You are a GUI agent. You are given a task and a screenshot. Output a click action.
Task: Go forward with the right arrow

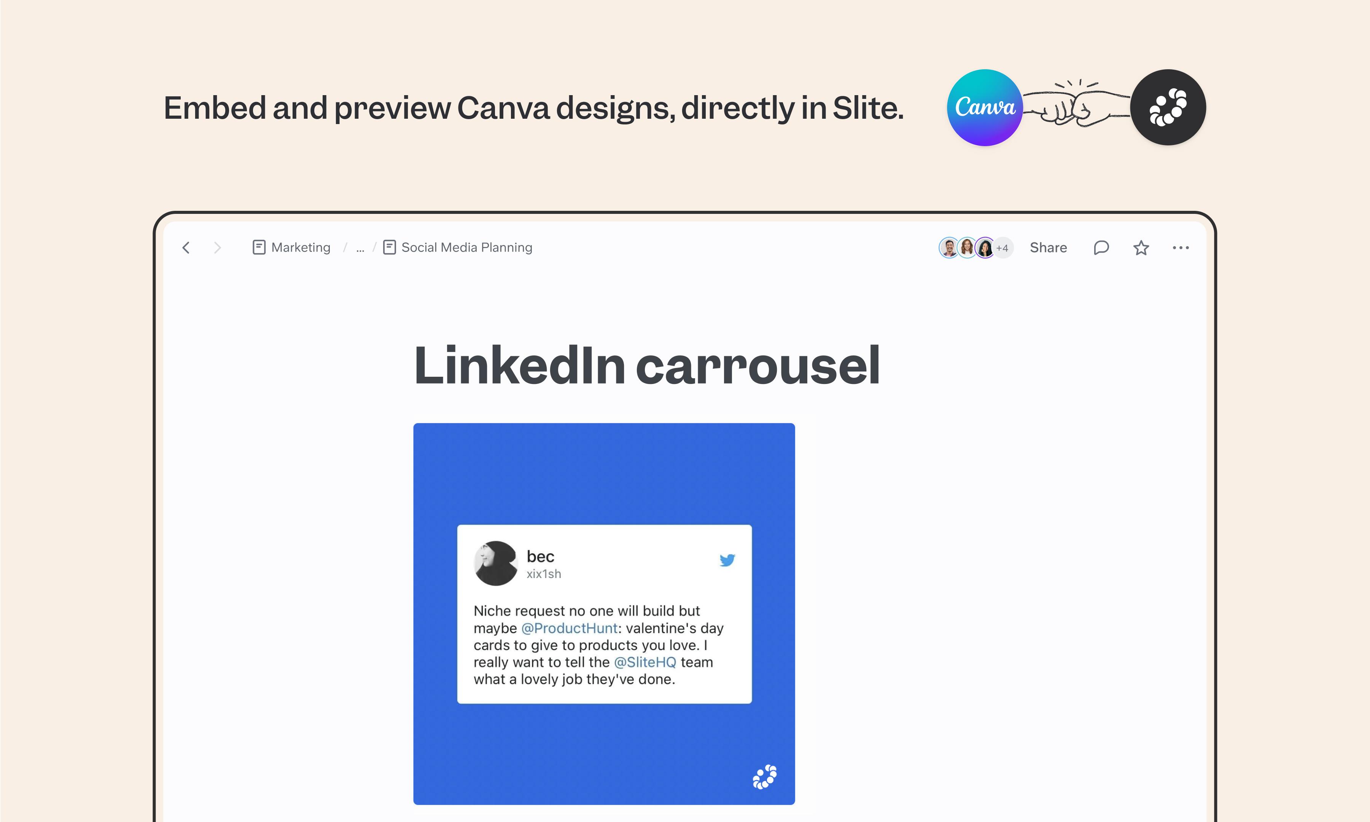pos(217,248)
